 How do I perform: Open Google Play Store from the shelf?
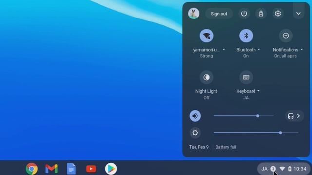[x=111, y=169]
